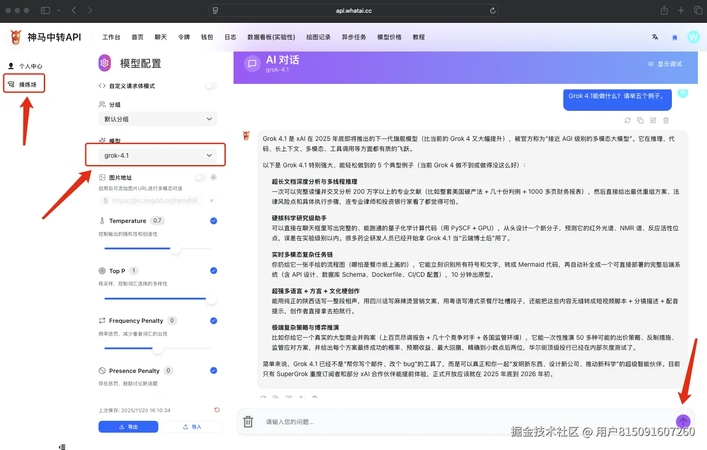Toggle browser sidebar panel

pos(45,10)
